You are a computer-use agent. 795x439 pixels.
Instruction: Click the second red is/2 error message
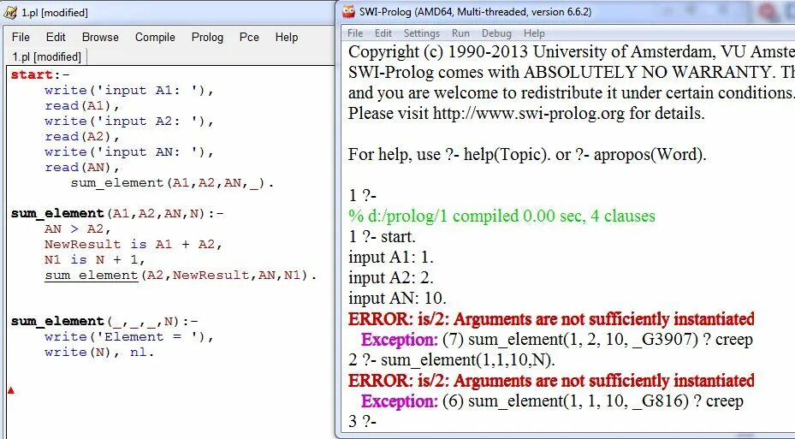coord(552,380)
